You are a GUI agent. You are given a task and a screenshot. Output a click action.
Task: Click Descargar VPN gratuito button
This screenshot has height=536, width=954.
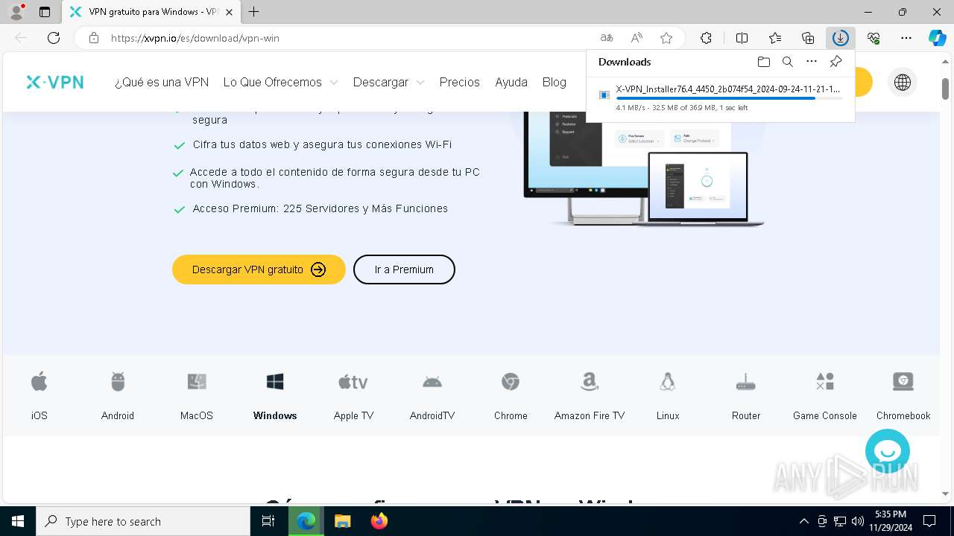point(259,269)
